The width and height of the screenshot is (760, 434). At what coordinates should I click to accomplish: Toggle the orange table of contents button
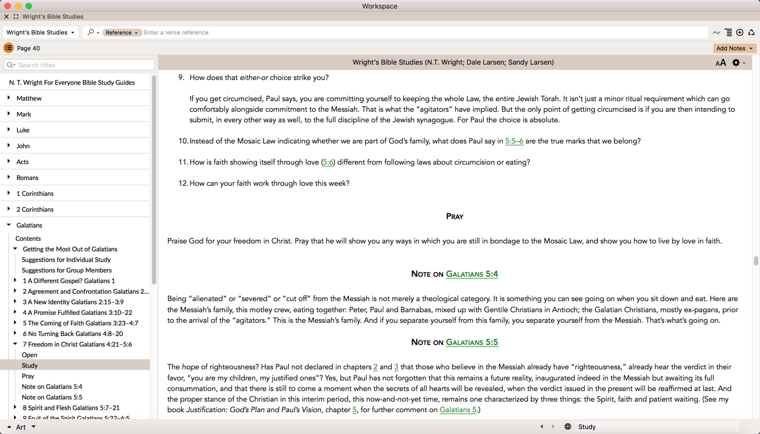[x=8, y=48]
